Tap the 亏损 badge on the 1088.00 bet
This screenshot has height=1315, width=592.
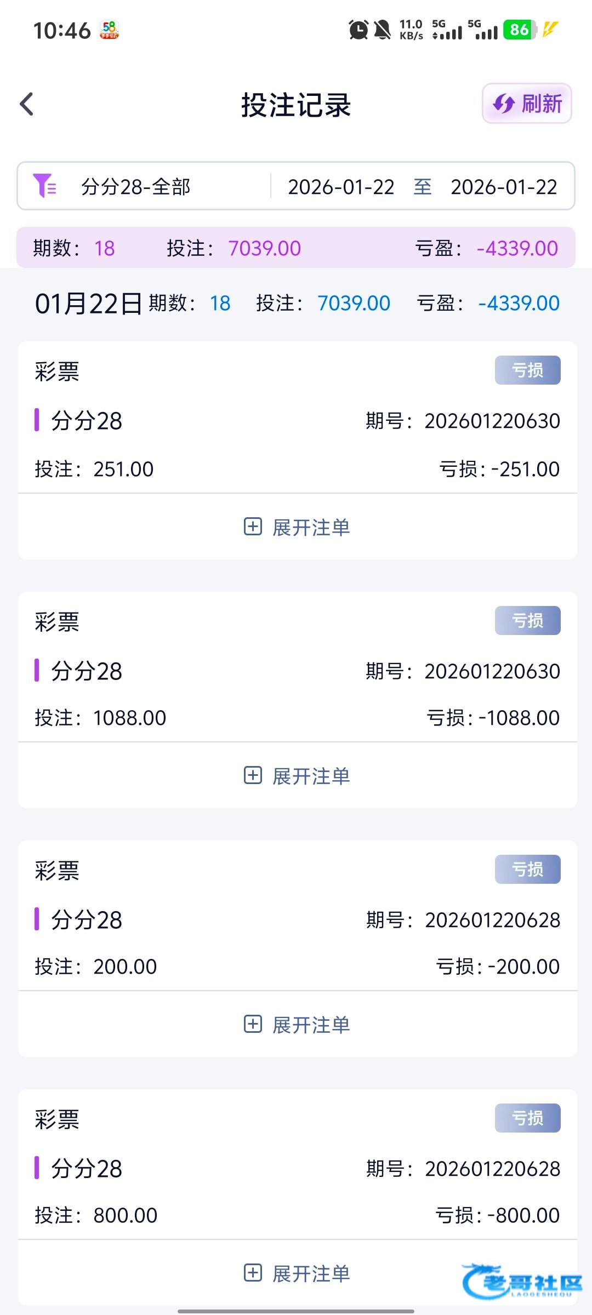pos(527,621)
